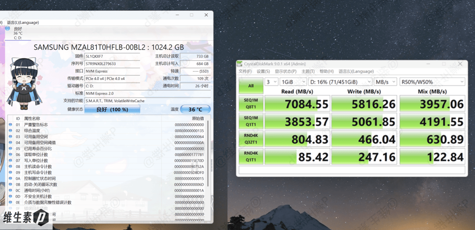
Task: Click the blue status dot for attribute 0B
Action: [10, 185]
